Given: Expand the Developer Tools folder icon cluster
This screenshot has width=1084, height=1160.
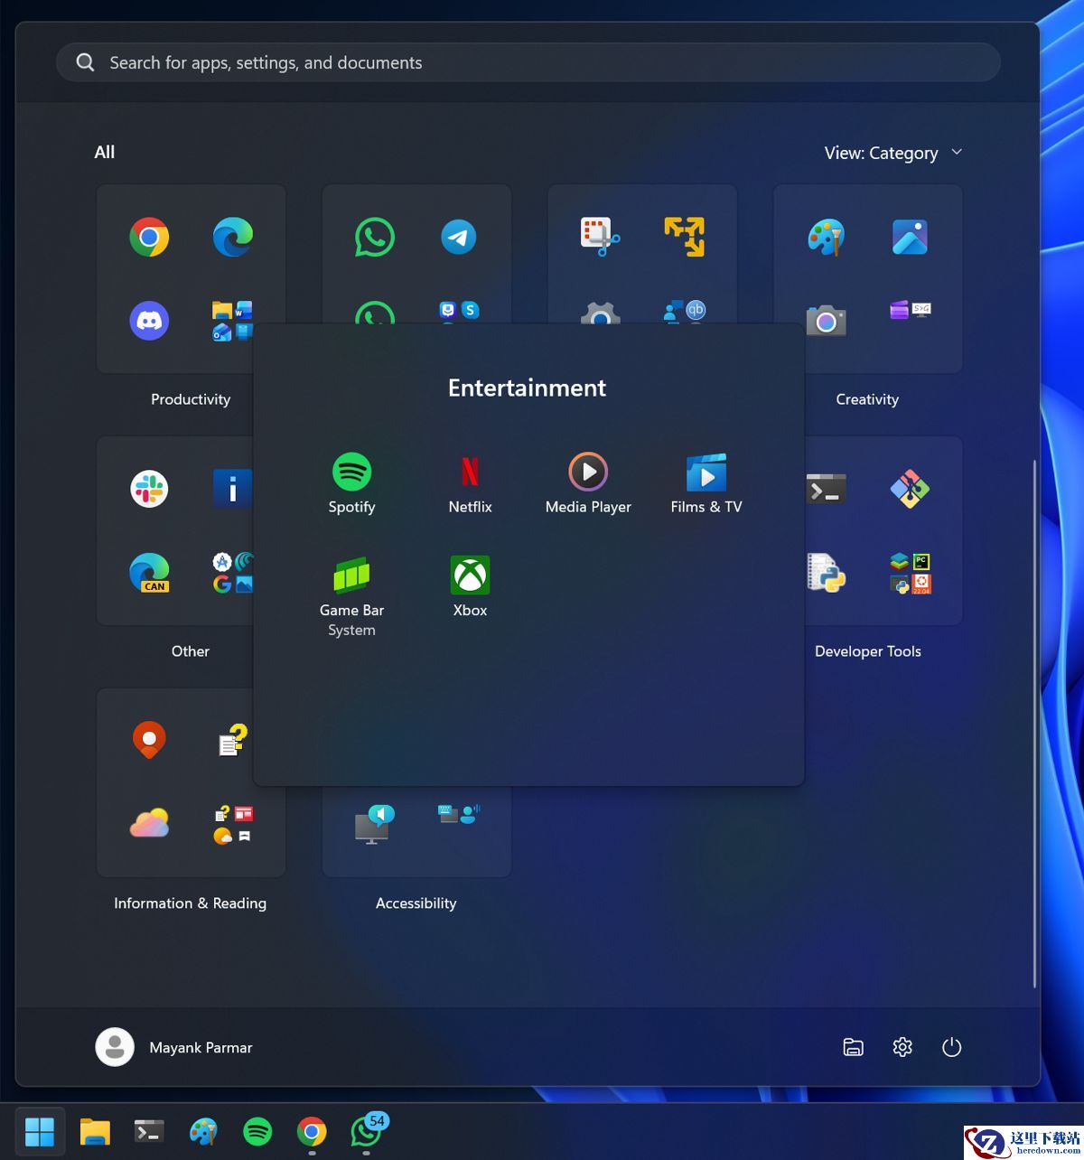Looking at the screenshot, I should (910, 573).
